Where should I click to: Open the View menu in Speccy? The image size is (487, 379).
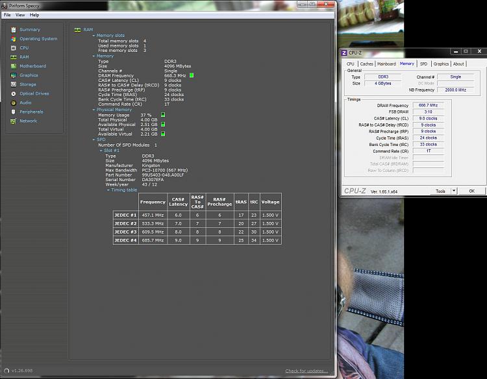click(20, 15)
